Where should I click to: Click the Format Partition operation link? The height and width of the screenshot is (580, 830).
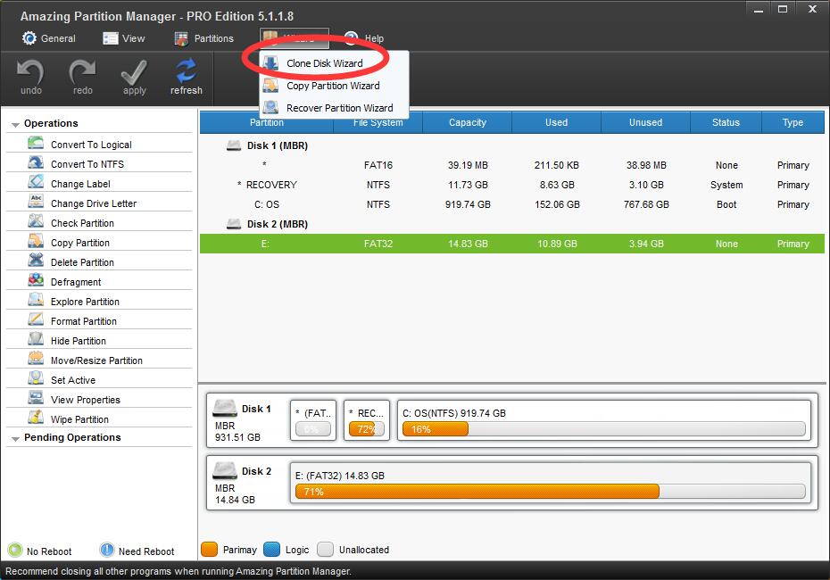click(x=84, y=321)
